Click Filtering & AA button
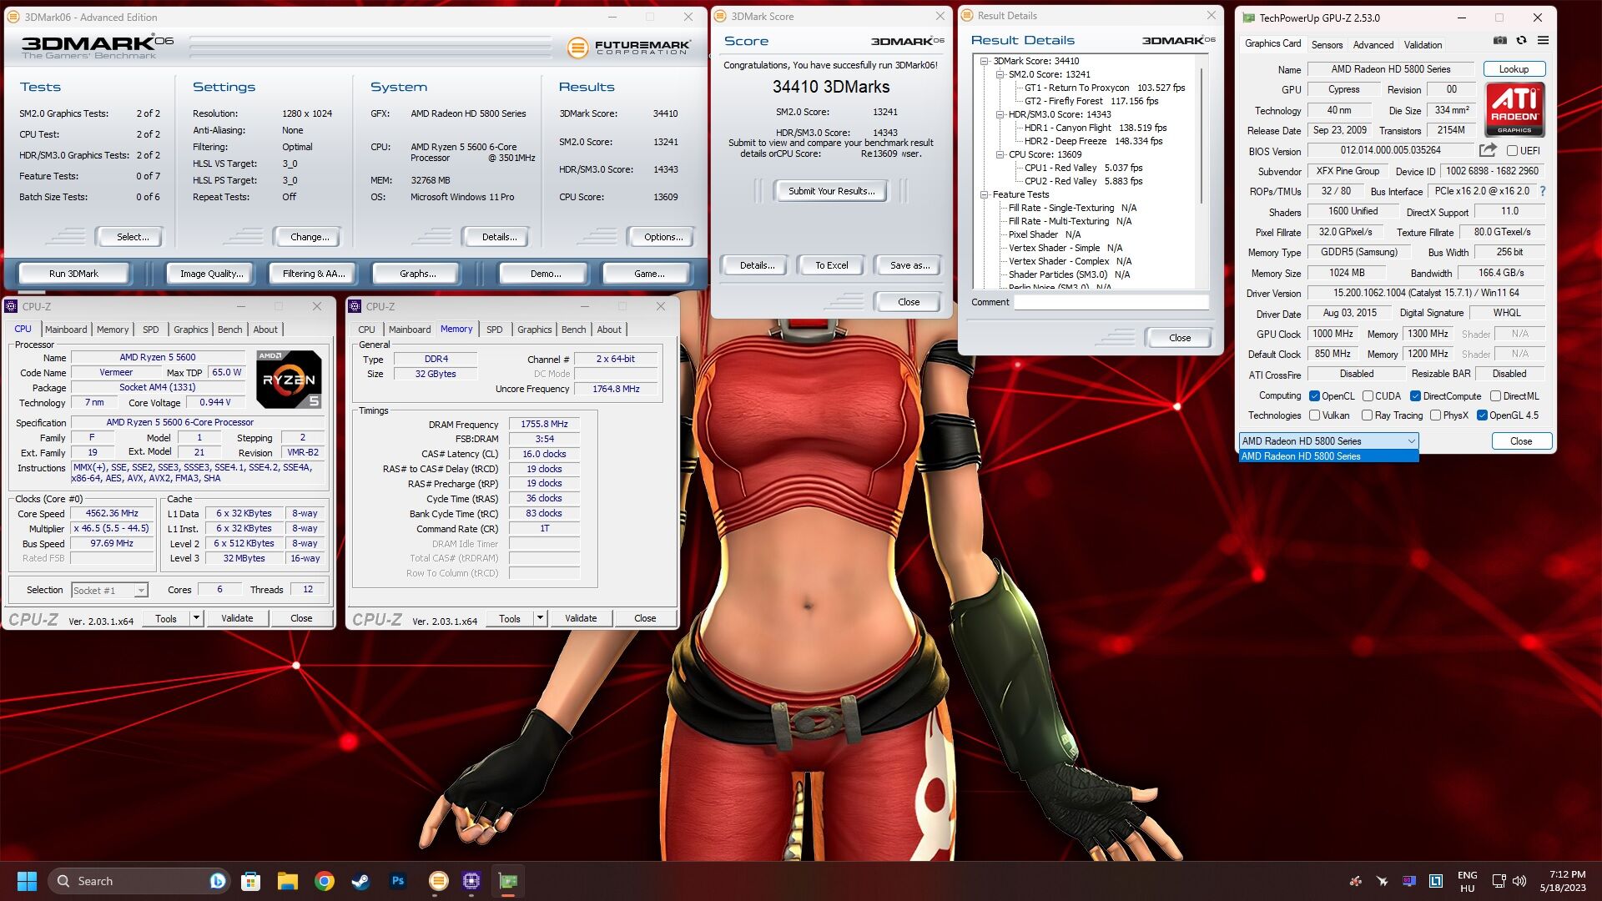Image resolution: width=1602 pixels, height=901 pixels. (x=314, y=274)
